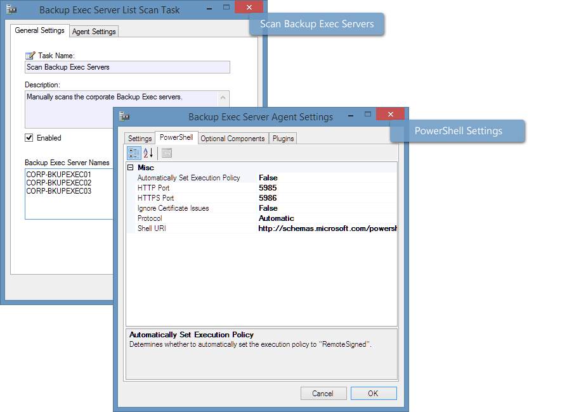Minimize the Agent Settings window
Screen dimensions: 567x412
(350, 115)
